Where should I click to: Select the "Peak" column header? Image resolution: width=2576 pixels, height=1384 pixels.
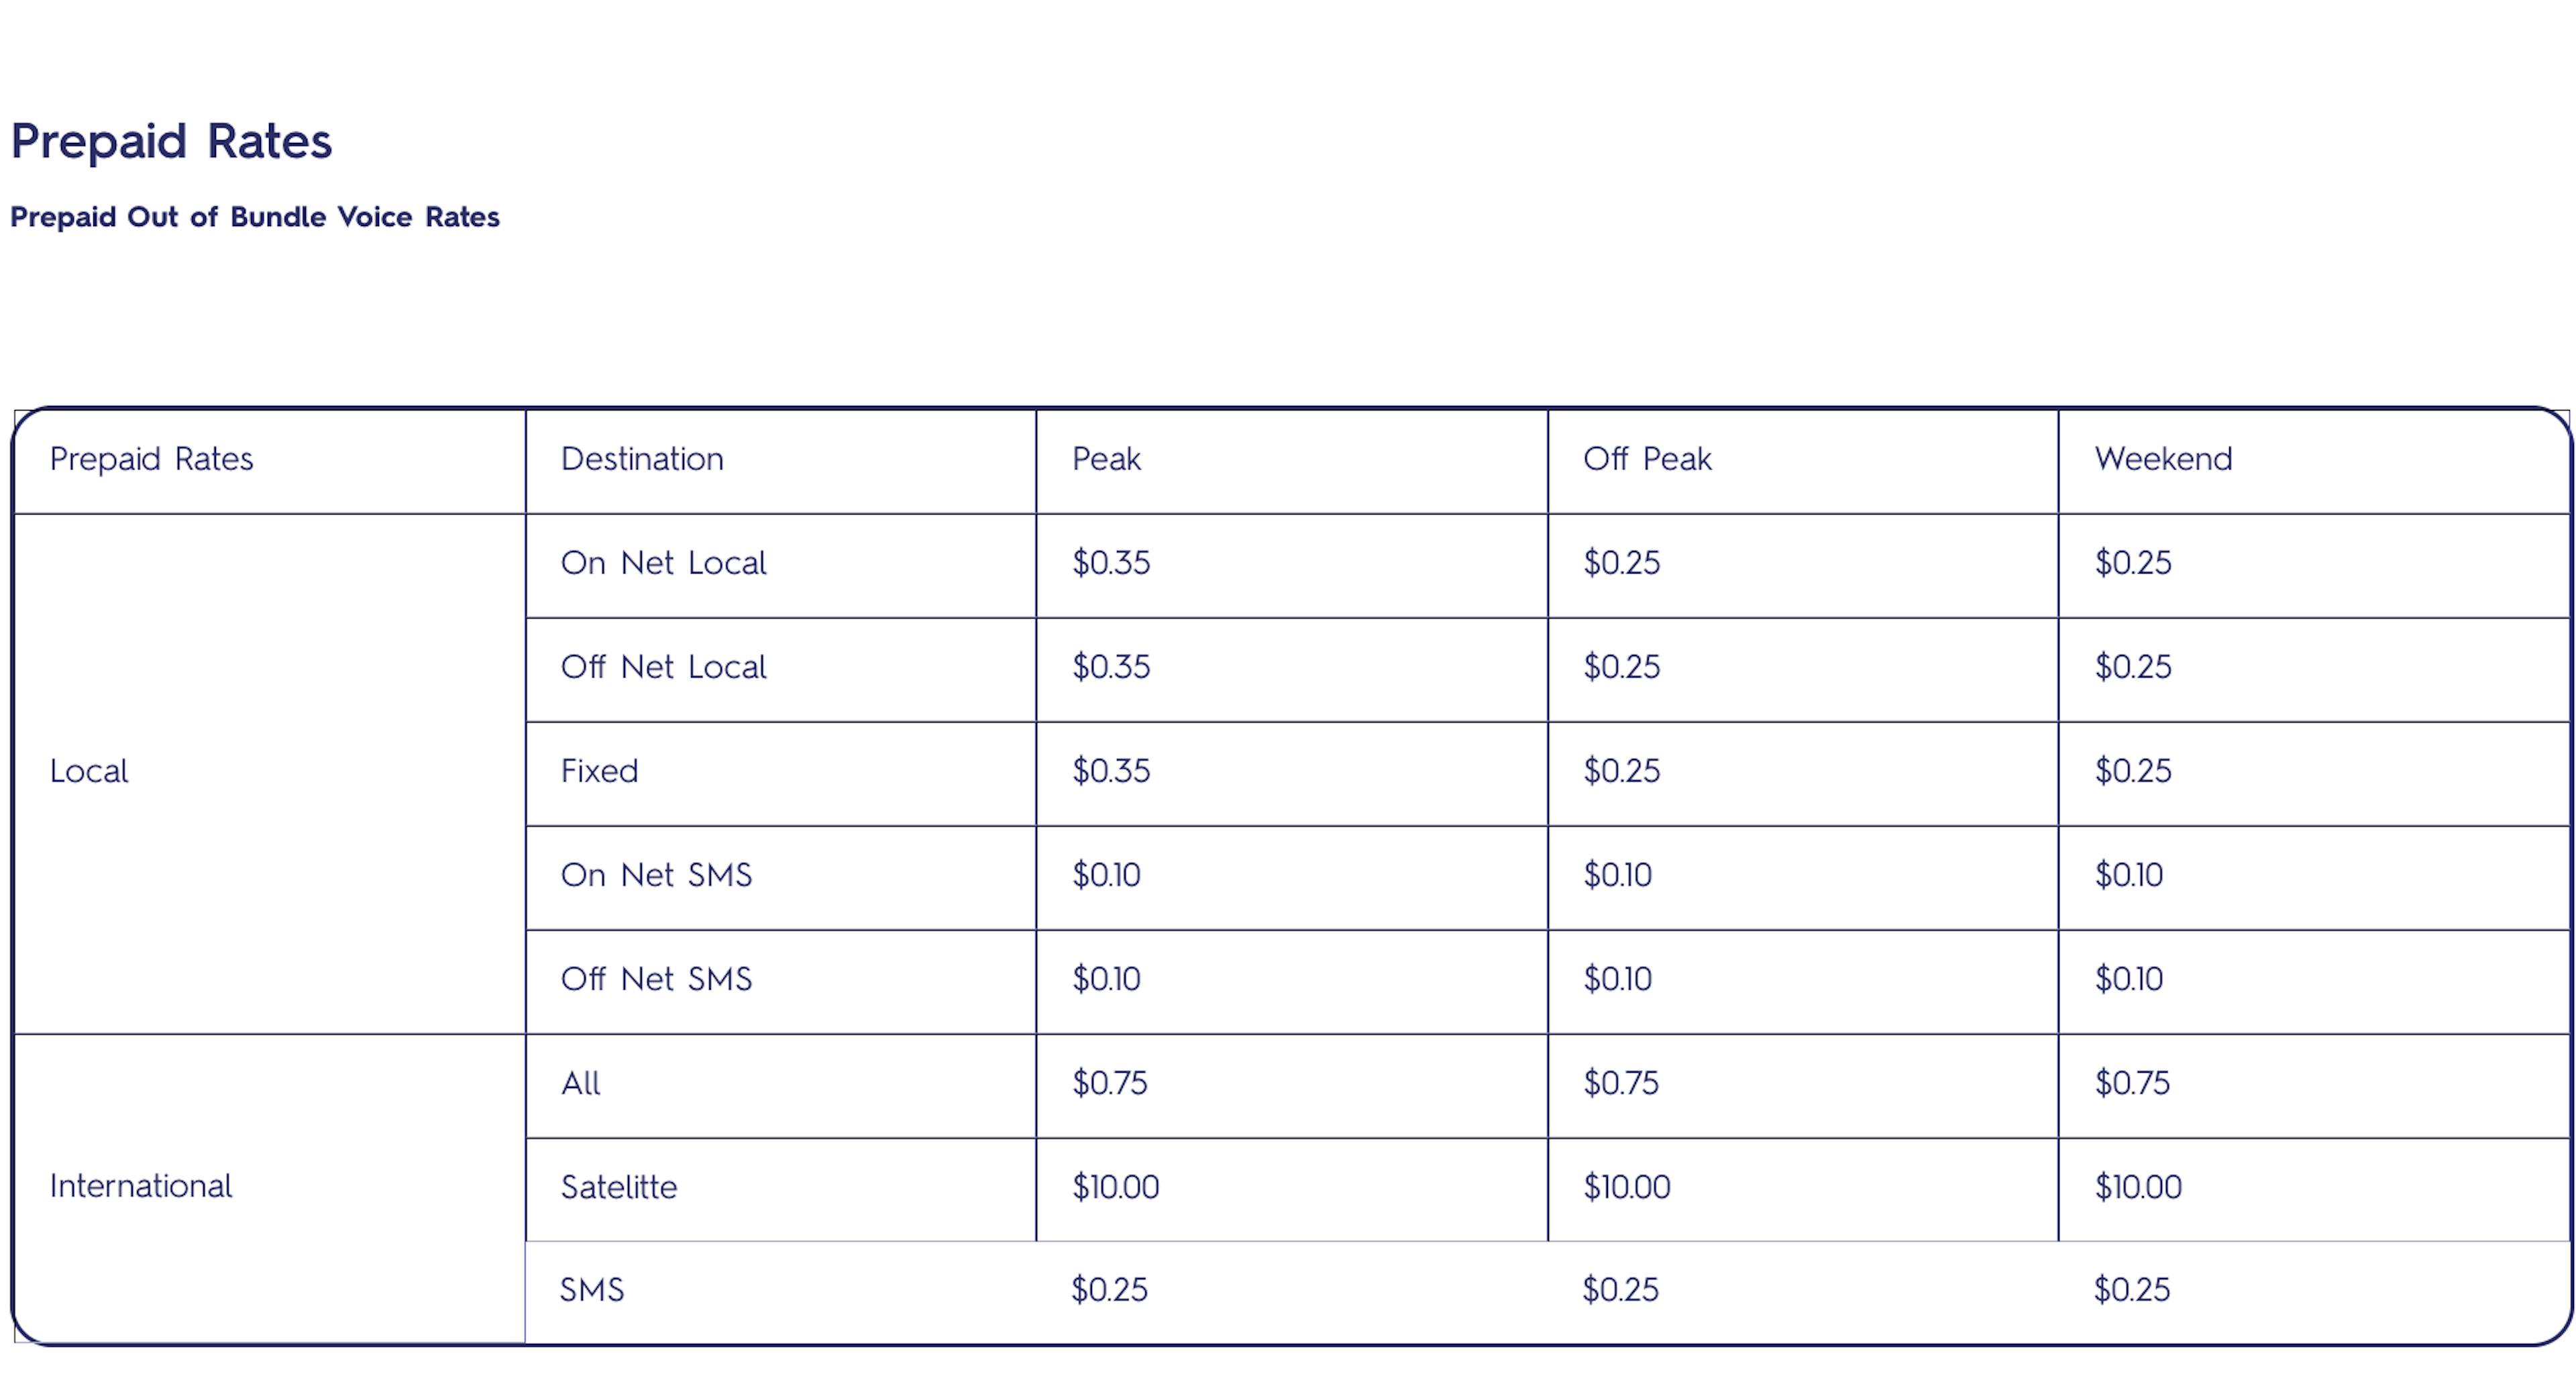tap(1106, 459)
